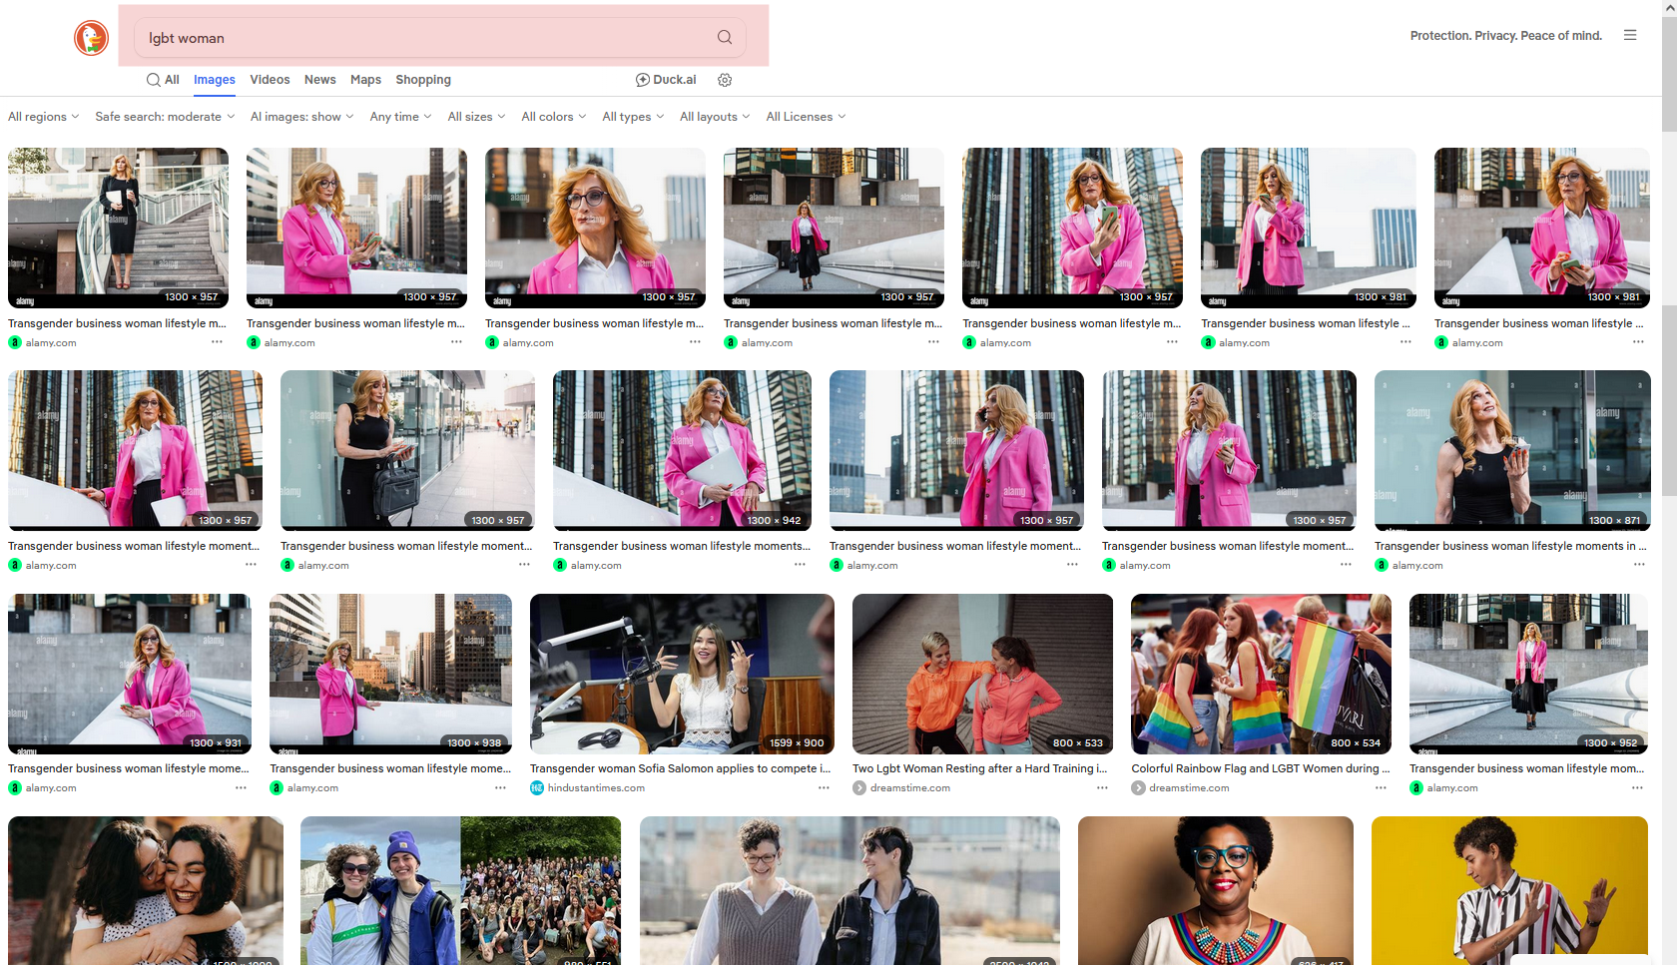The width and height of the screenshot is (1677, 965).
Task: Open the Rainbow Flag and LGBT Women thumbnail
Action: (x=1261, y=674)
